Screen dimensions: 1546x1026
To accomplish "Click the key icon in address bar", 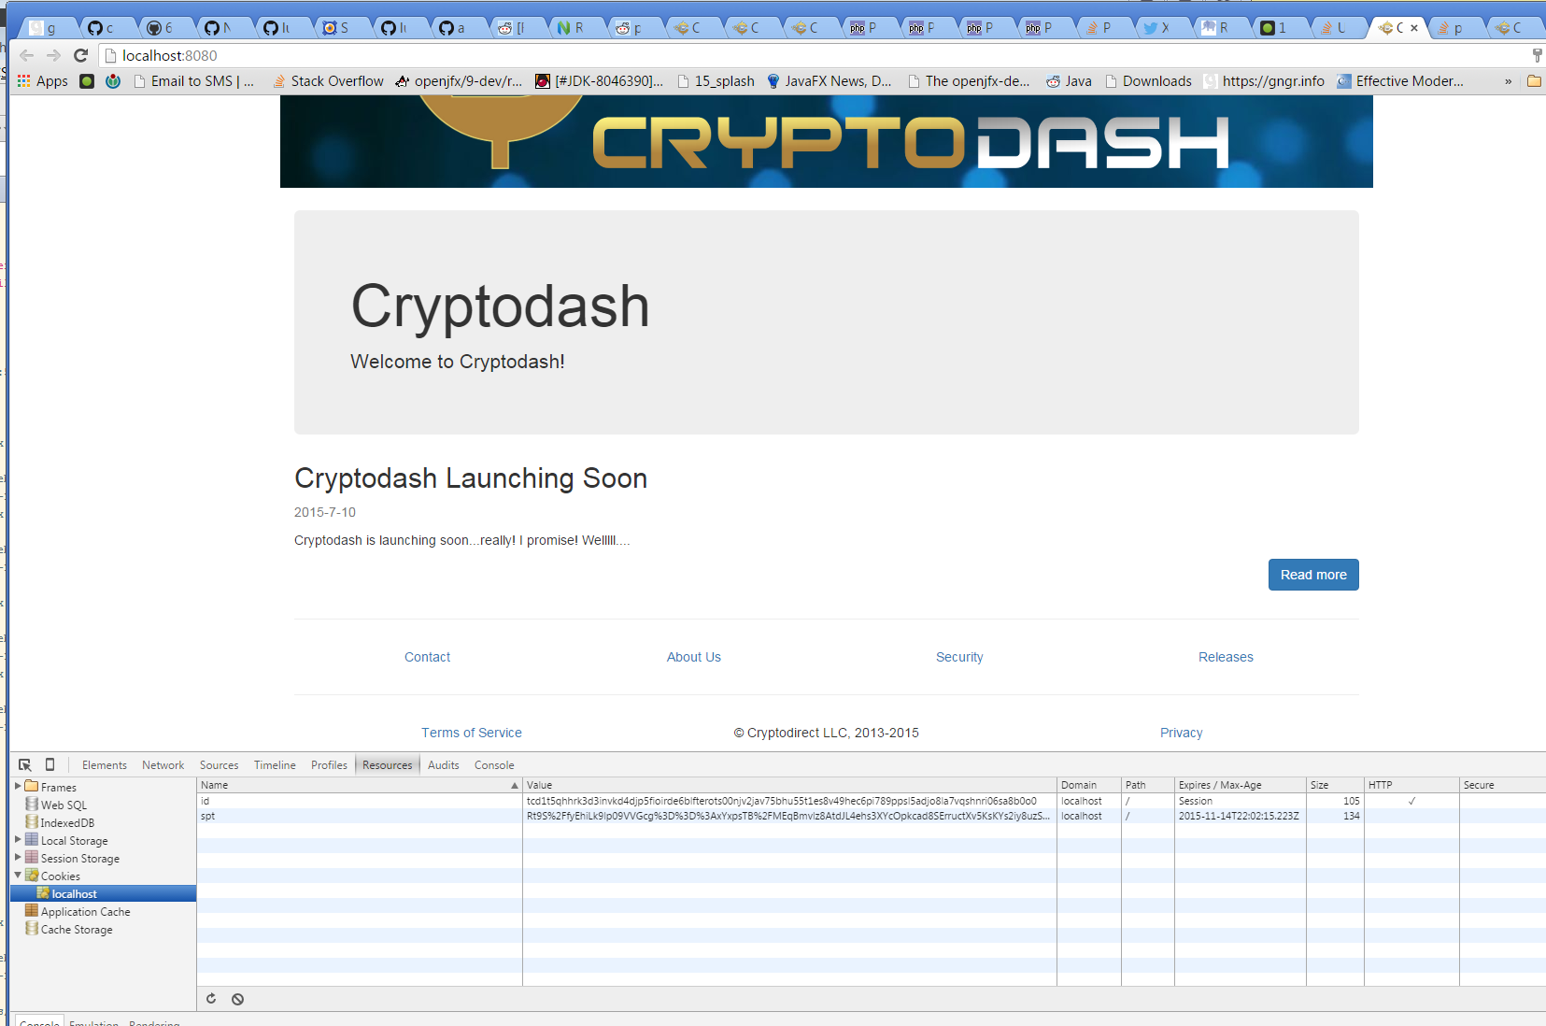I will coord(1537,56).
